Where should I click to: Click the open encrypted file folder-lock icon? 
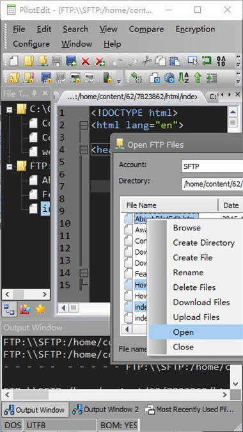13,78
